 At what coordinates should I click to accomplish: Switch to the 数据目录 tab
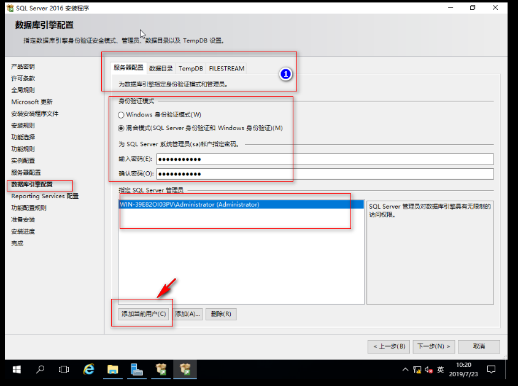[161, 68]
